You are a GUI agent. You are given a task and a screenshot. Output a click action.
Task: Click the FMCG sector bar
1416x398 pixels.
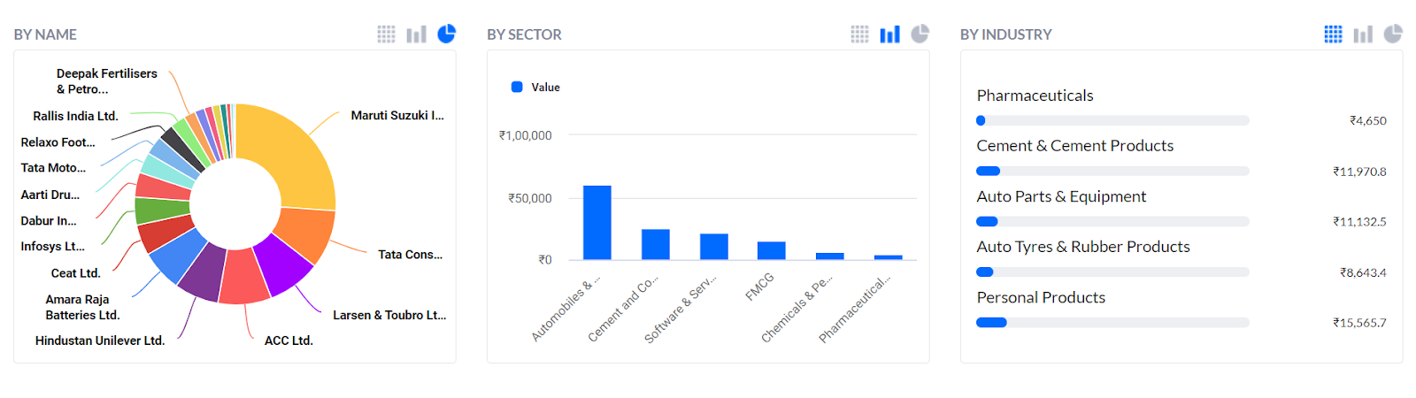click(x=772, y=250)
